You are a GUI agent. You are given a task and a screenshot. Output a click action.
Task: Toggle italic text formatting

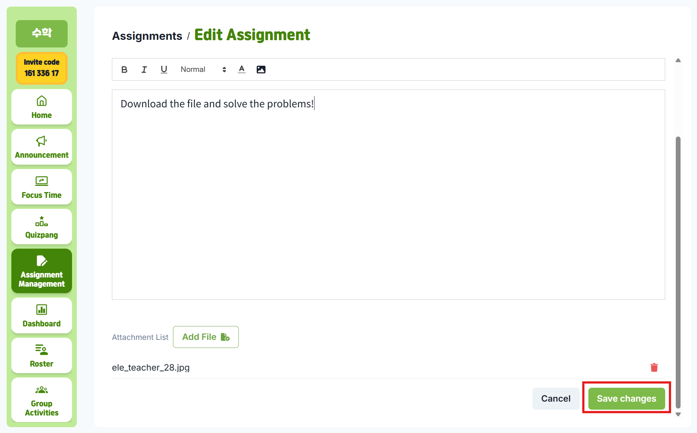144,69
